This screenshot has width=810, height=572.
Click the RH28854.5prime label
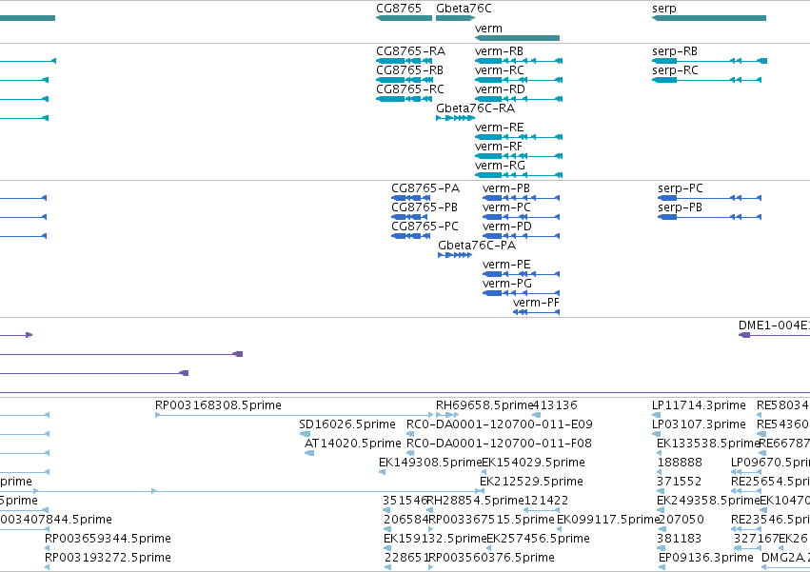tap(476, 501)
